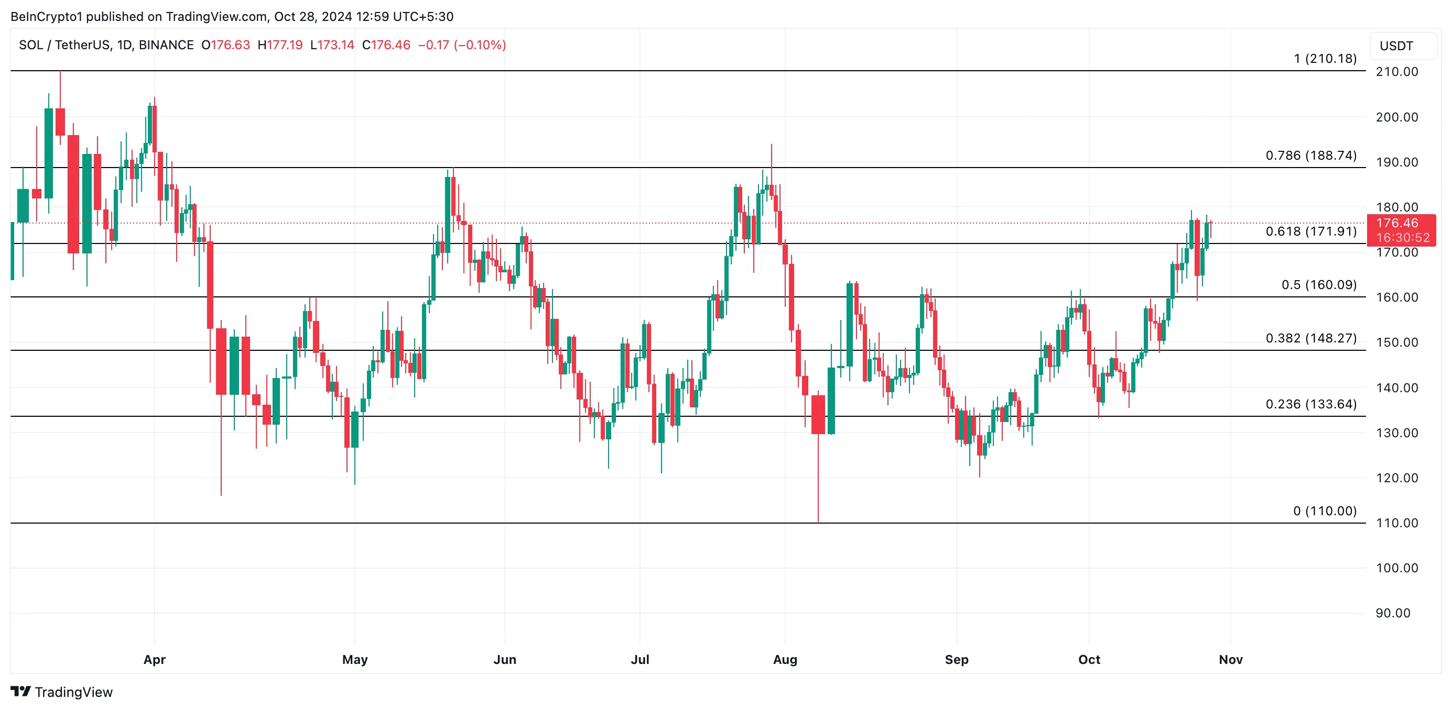Click the 140.00 price axis tick
1452x710 pixels.
click(1397, 388)
